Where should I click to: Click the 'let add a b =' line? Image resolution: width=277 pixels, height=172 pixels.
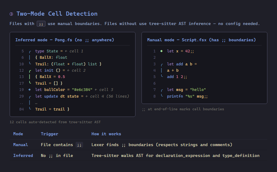(x=182, y=64)
